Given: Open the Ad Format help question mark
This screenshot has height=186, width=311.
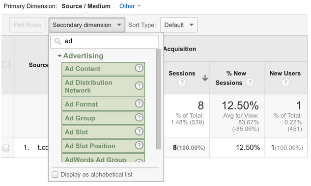Looking at the screenshot, I should click(139, 104).
